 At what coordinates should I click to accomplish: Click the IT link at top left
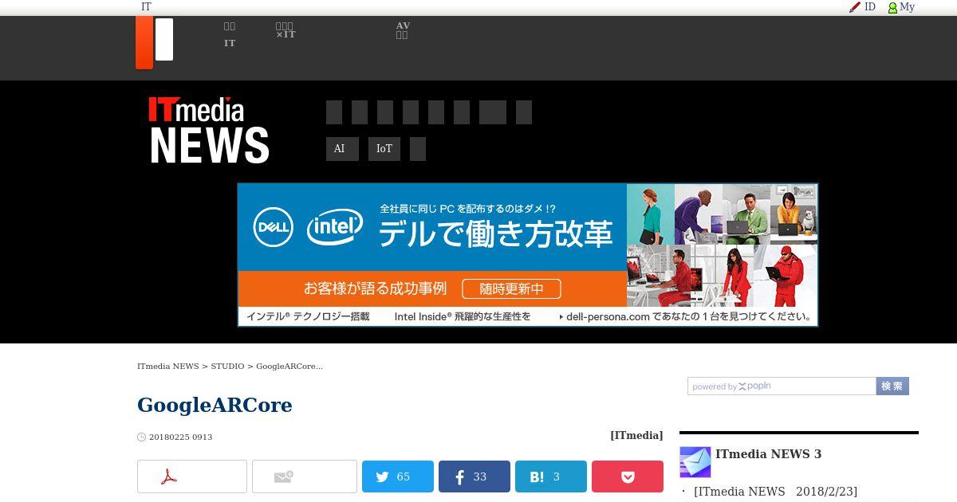click(146, 7)
